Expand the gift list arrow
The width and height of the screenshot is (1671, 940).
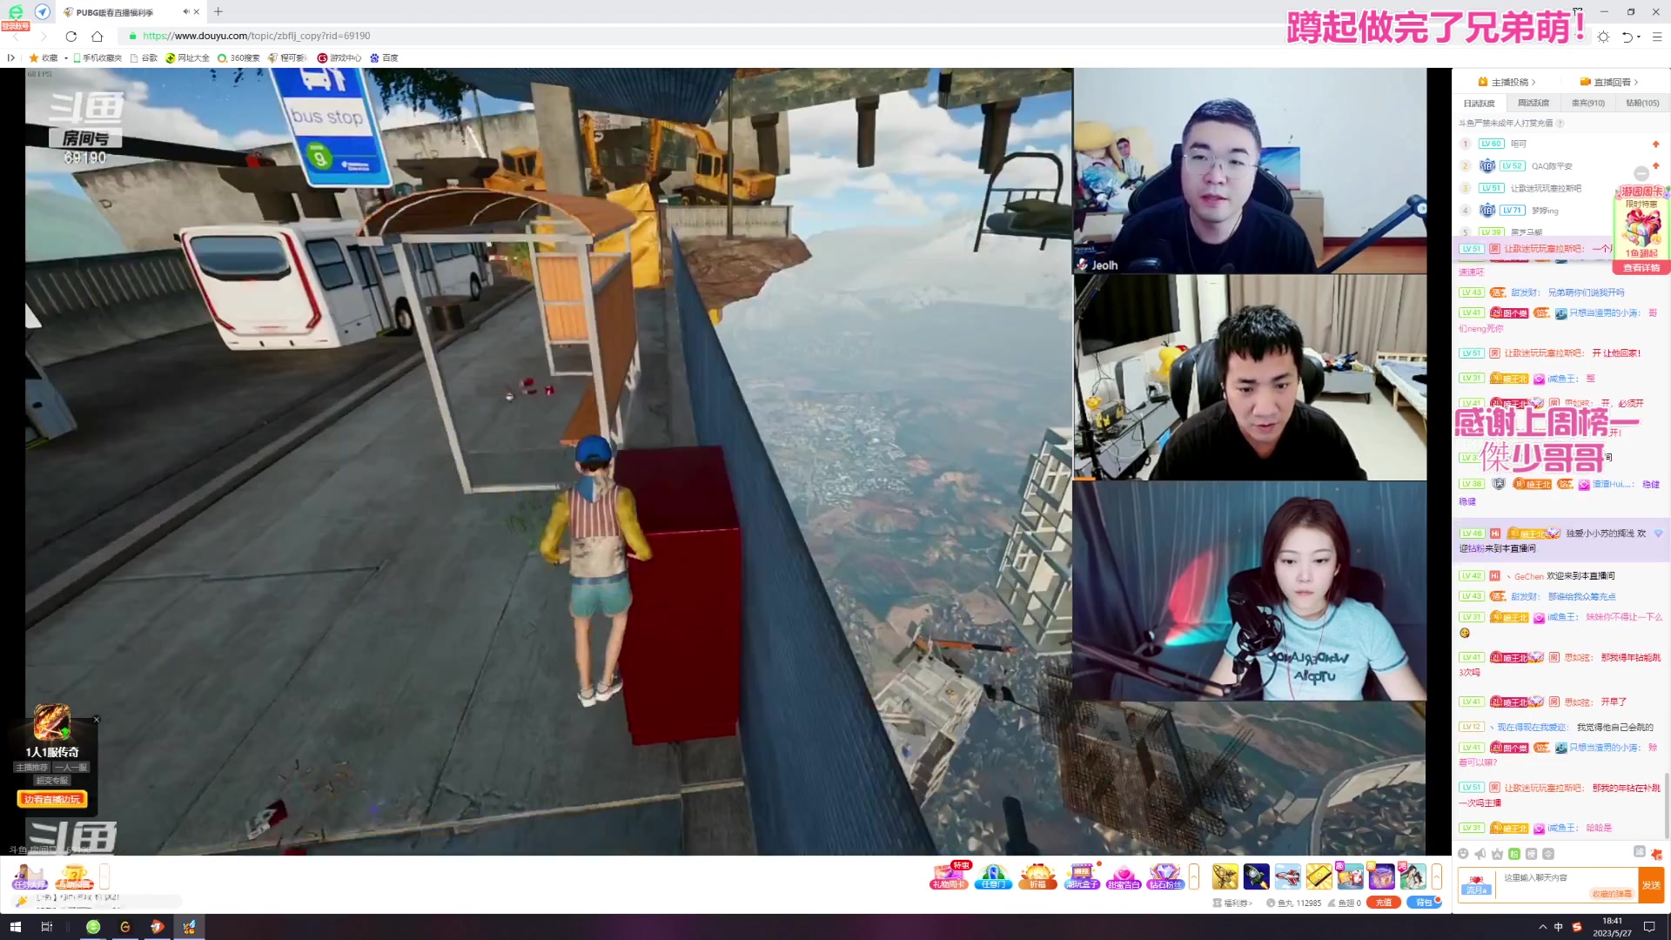1436,876
